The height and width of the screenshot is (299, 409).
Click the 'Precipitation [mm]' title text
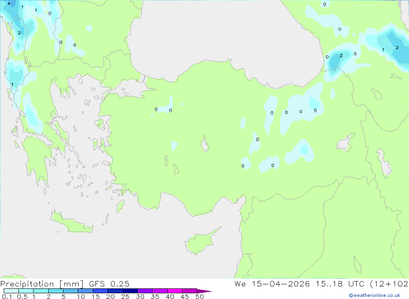coord(42,284)
